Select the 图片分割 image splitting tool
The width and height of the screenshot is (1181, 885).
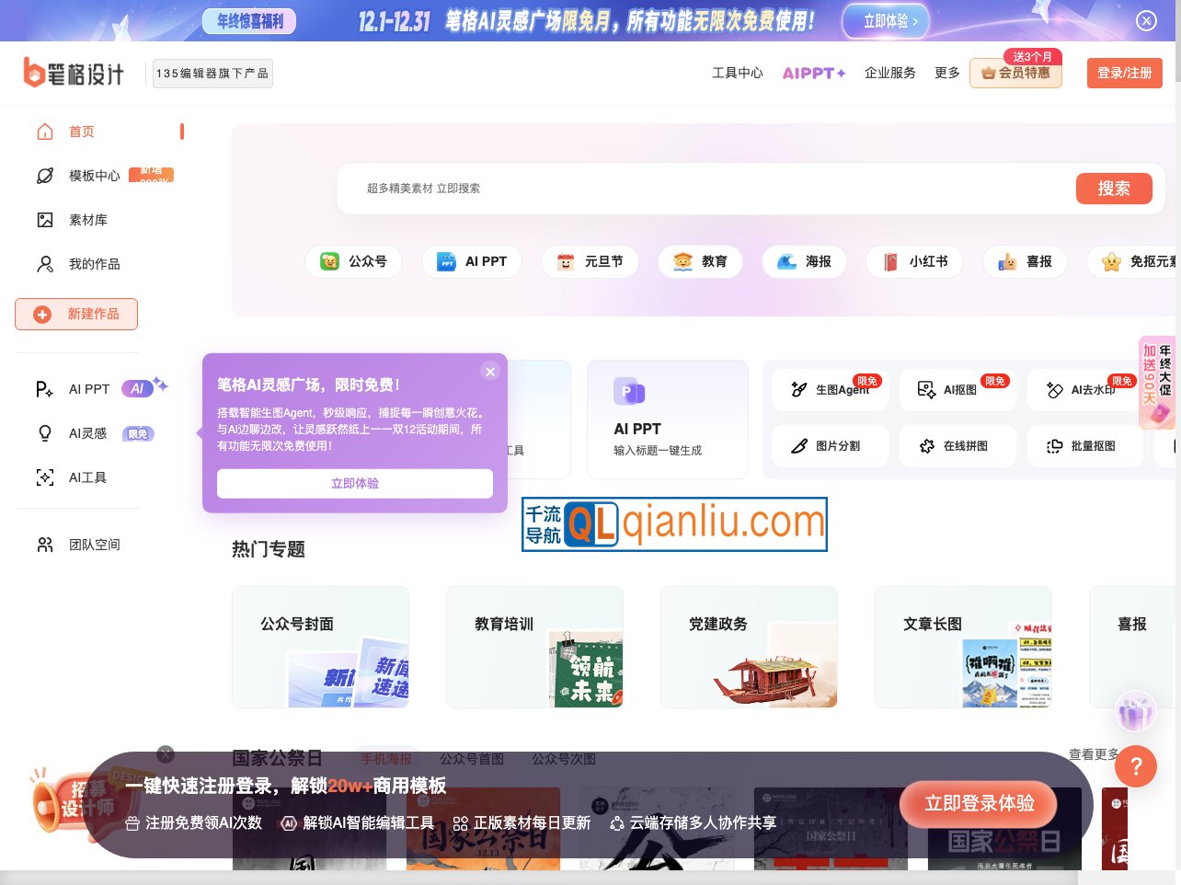pos(830,446)
